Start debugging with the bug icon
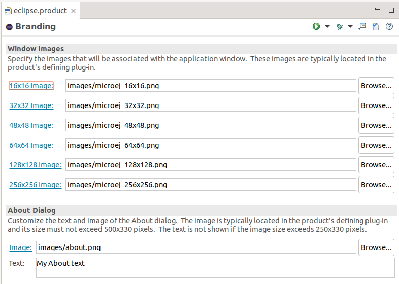The image size is (399, 284). click(340, 27)
